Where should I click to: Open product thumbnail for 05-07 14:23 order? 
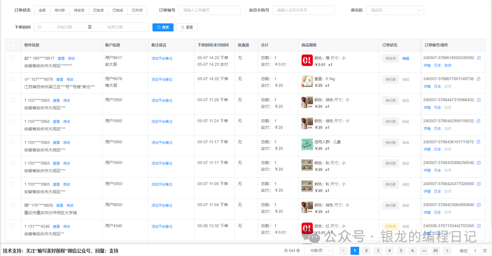click(x=307, y=60)
